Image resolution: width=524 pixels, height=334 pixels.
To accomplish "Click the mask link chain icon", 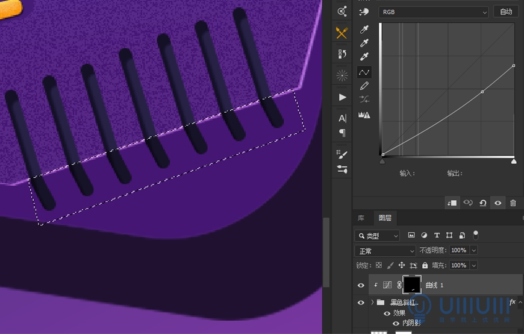I will click(399, 285).
